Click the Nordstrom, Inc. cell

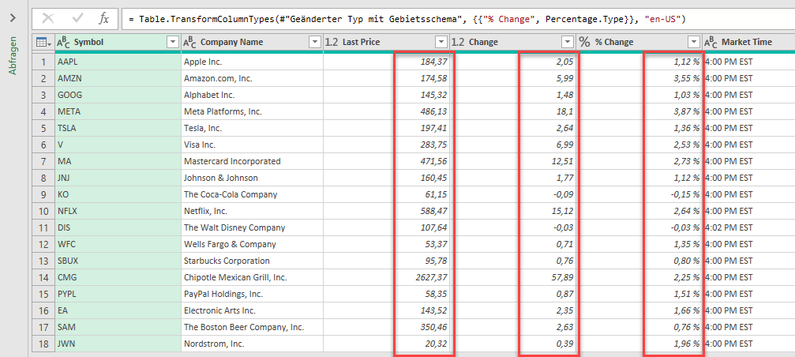[253, 344]
